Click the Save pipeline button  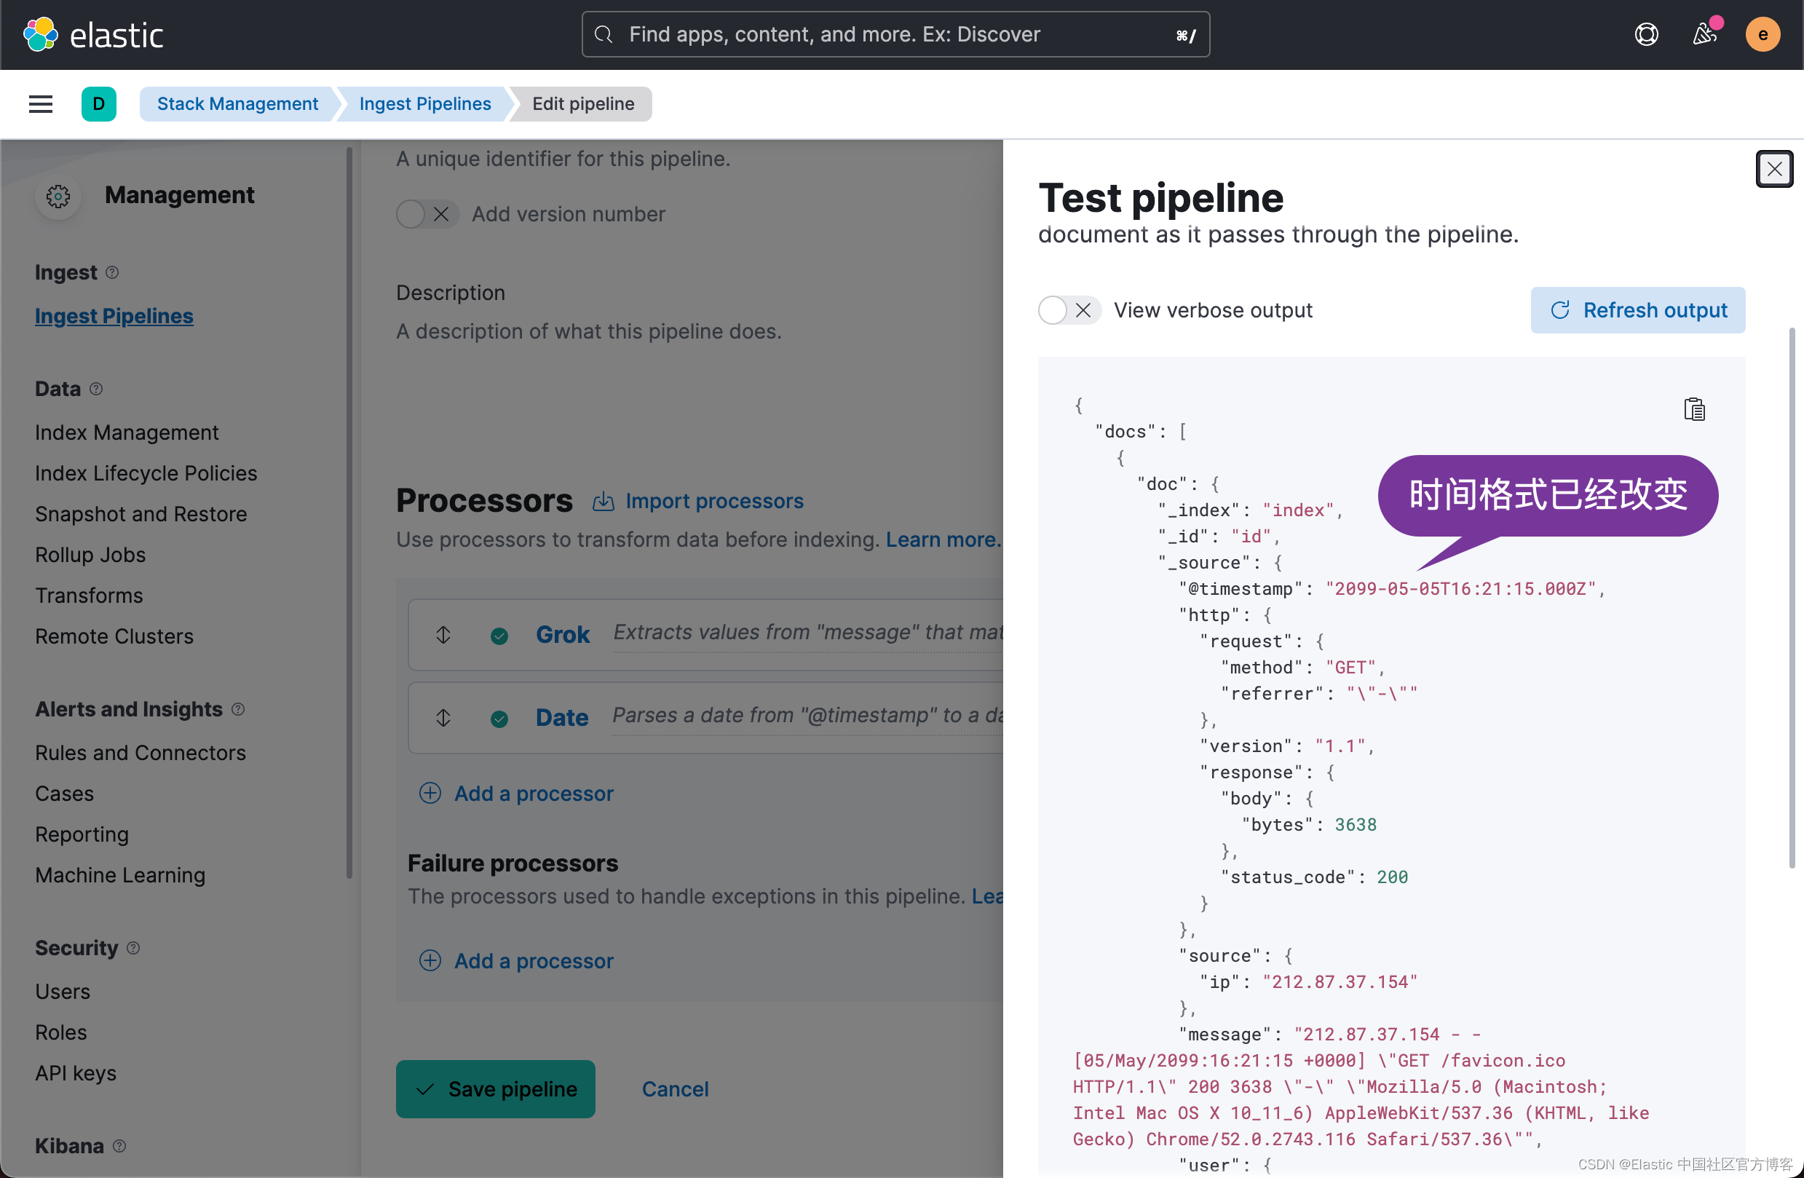pyautogui.click(x=495, y=1088)
